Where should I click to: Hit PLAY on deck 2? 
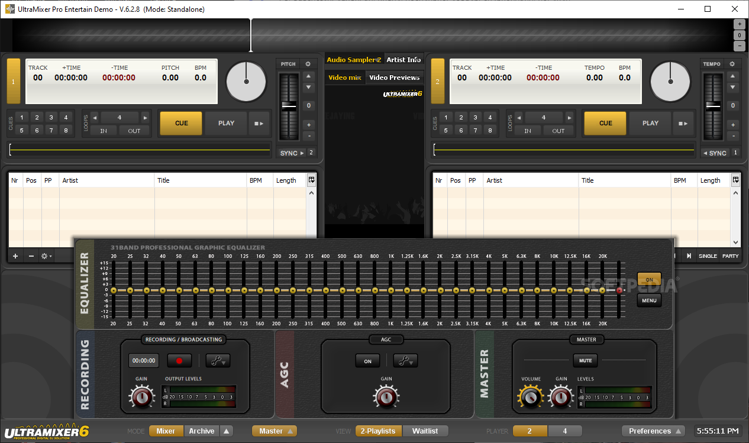click(650, 124)
